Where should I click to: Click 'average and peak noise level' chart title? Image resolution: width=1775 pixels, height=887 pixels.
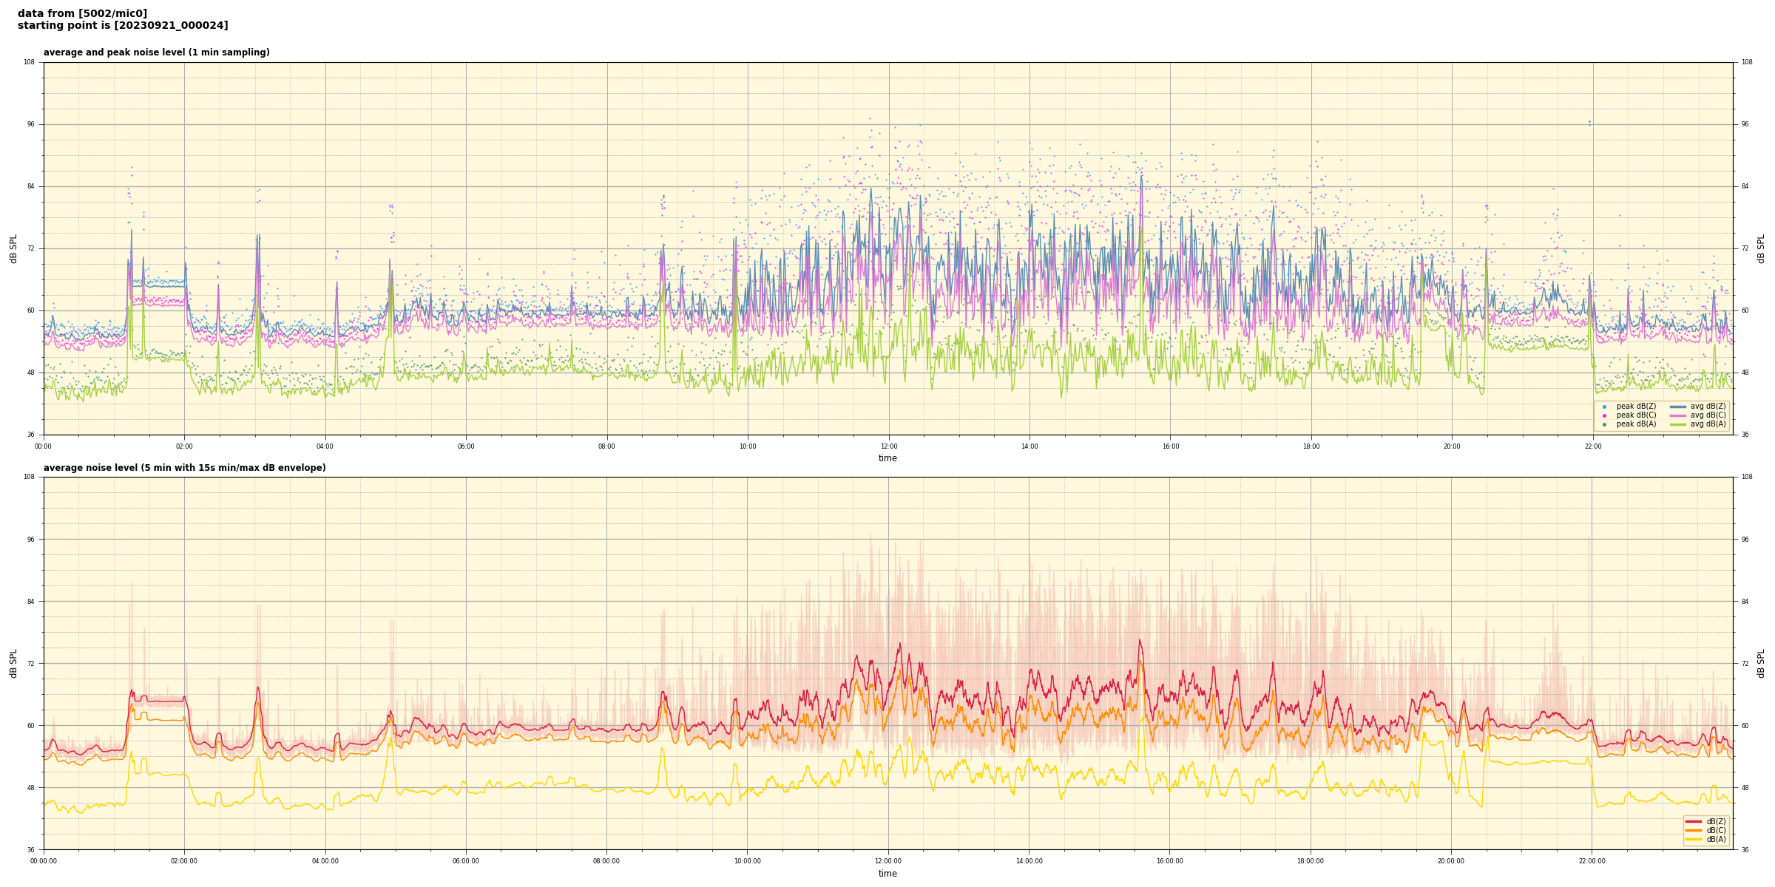coord(156,52)
